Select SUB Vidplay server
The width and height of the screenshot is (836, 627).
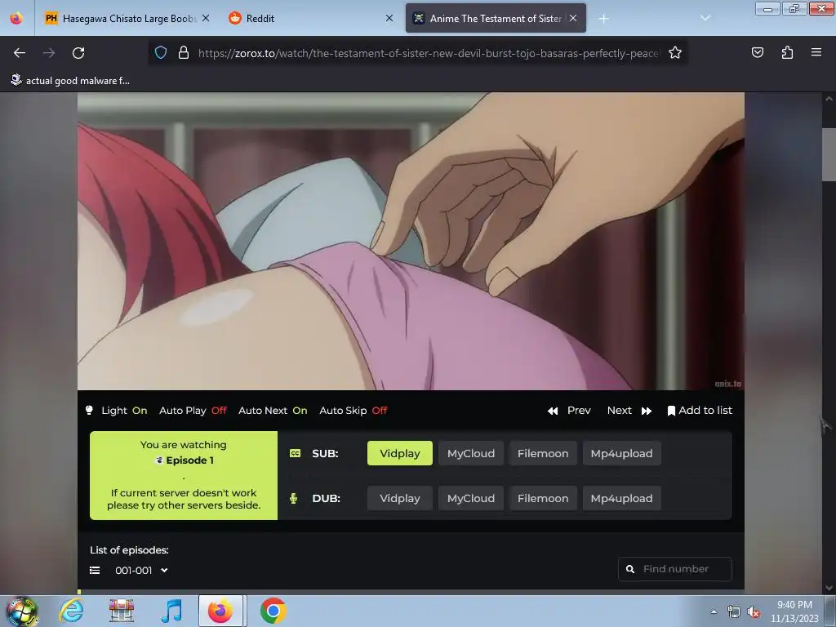point(400,453)
